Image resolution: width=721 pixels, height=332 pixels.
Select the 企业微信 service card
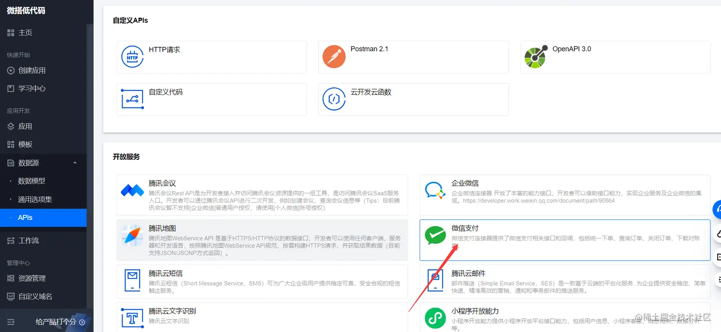pyautogui.click(x=565, y=195)
